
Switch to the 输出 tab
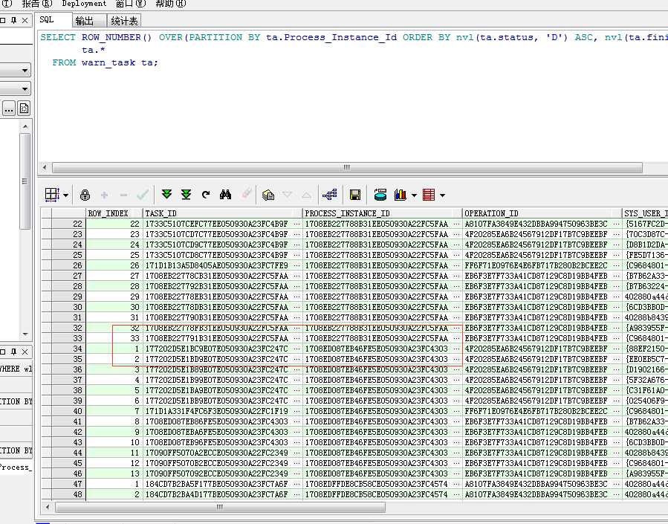point(85,21)
